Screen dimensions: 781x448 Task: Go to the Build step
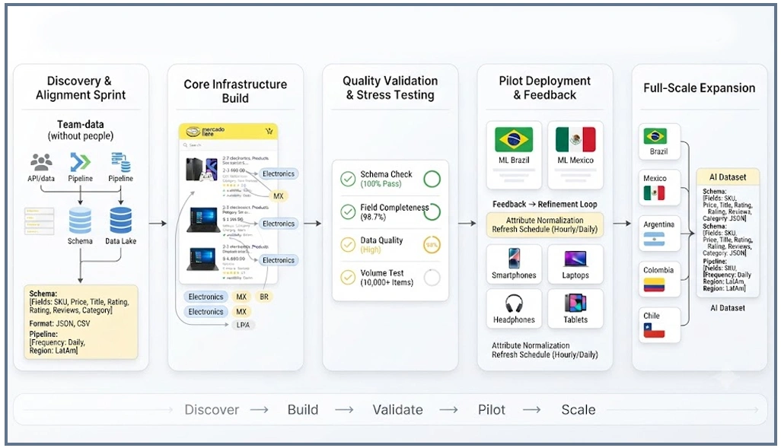coord(303,410)
